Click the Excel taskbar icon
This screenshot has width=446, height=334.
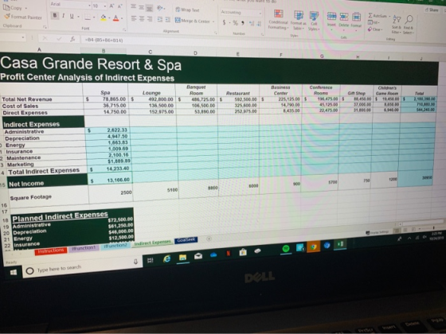click(340, 244)
